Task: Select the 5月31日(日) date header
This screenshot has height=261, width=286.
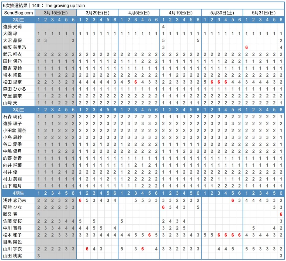Action: [264, 13]
